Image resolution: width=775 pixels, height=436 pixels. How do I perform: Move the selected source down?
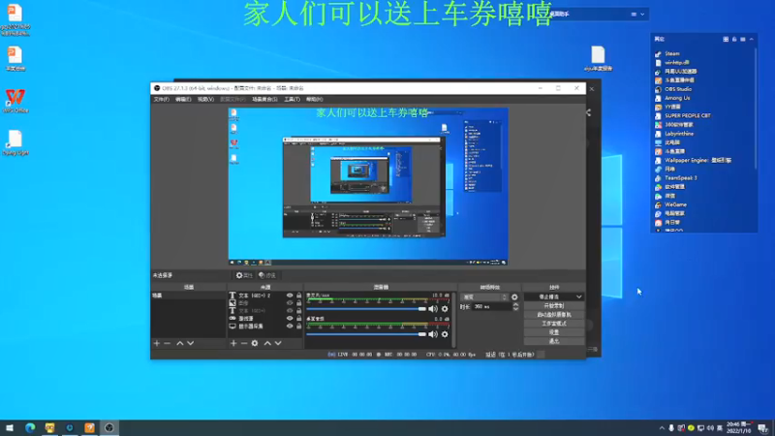click(x=278, y=343)
